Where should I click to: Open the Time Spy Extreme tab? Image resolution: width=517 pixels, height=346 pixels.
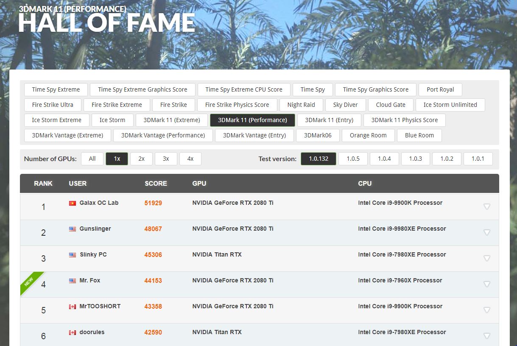pos(56,89)
